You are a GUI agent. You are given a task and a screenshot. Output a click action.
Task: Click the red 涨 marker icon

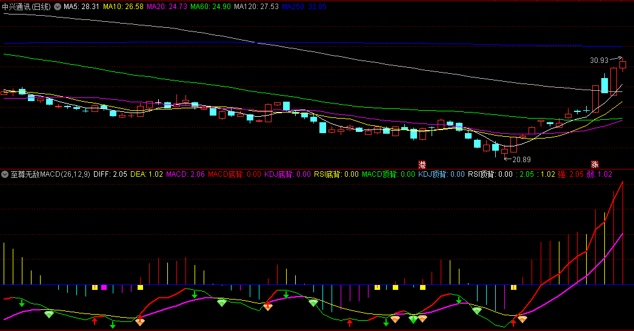(595, 164)
